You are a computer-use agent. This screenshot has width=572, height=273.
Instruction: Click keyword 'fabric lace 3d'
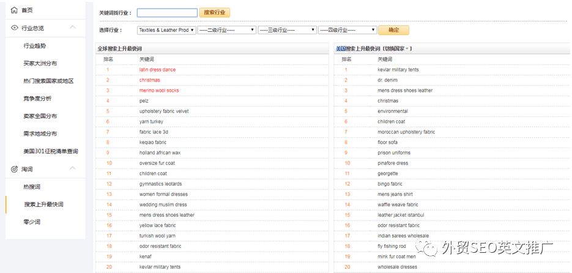pos(154,132)
